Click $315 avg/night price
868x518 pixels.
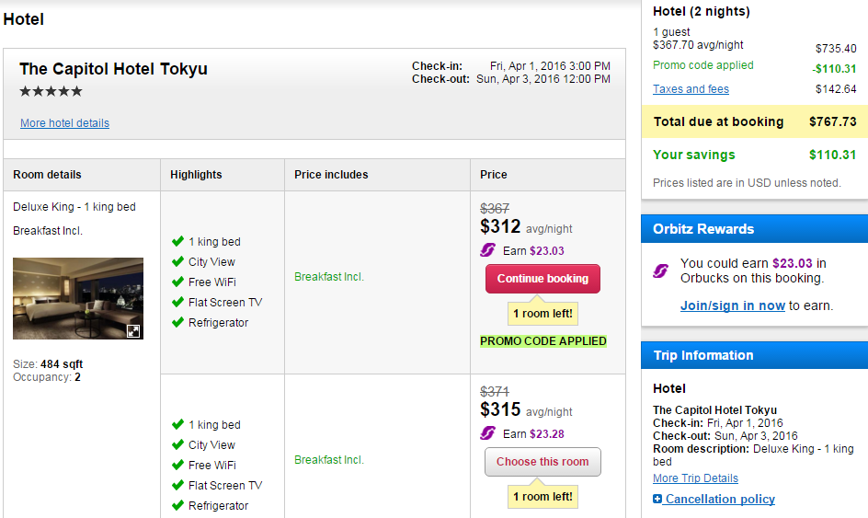(x=526, y=409)
